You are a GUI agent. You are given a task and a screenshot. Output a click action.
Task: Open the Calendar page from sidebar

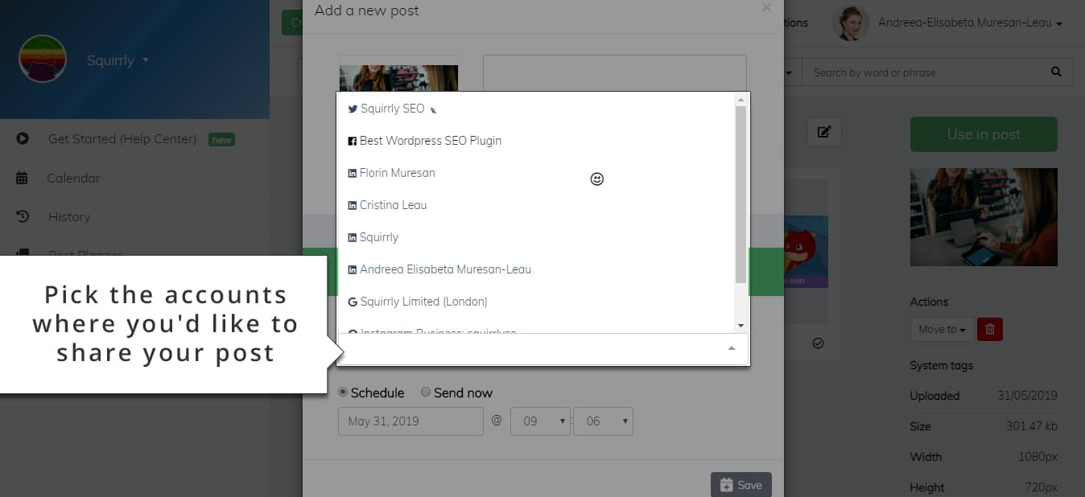73,178
